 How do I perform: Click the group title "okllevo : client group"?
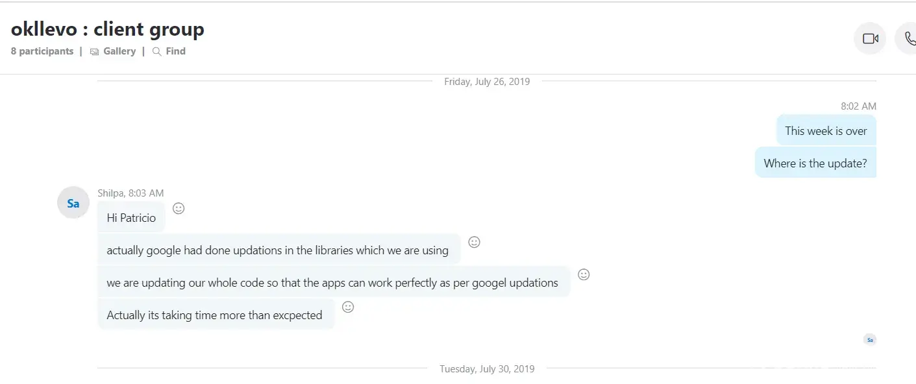[108, 29]
